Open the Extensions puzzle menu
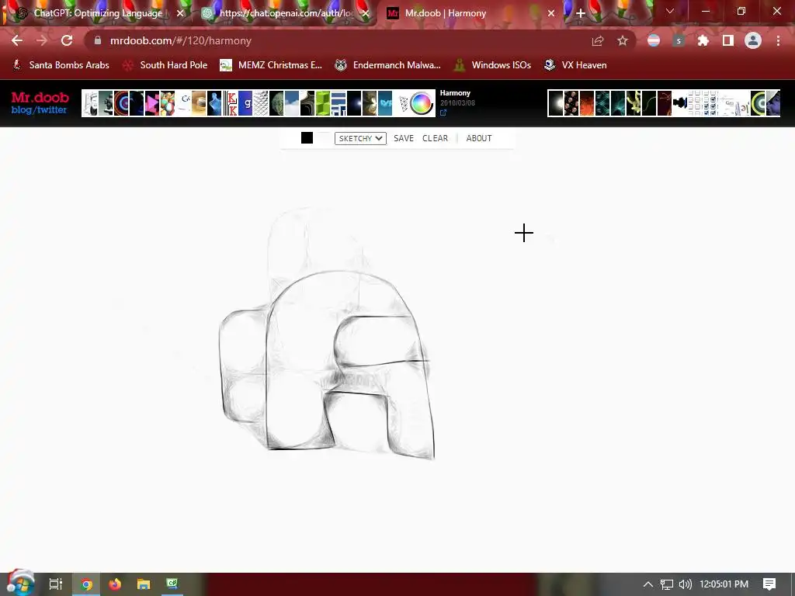This screenshot has height=596, width=795. tap(703, 40)
